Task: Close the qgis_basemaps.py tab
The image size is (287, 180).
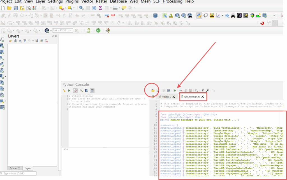Action: pyautogui.click(x=203, y=97)
